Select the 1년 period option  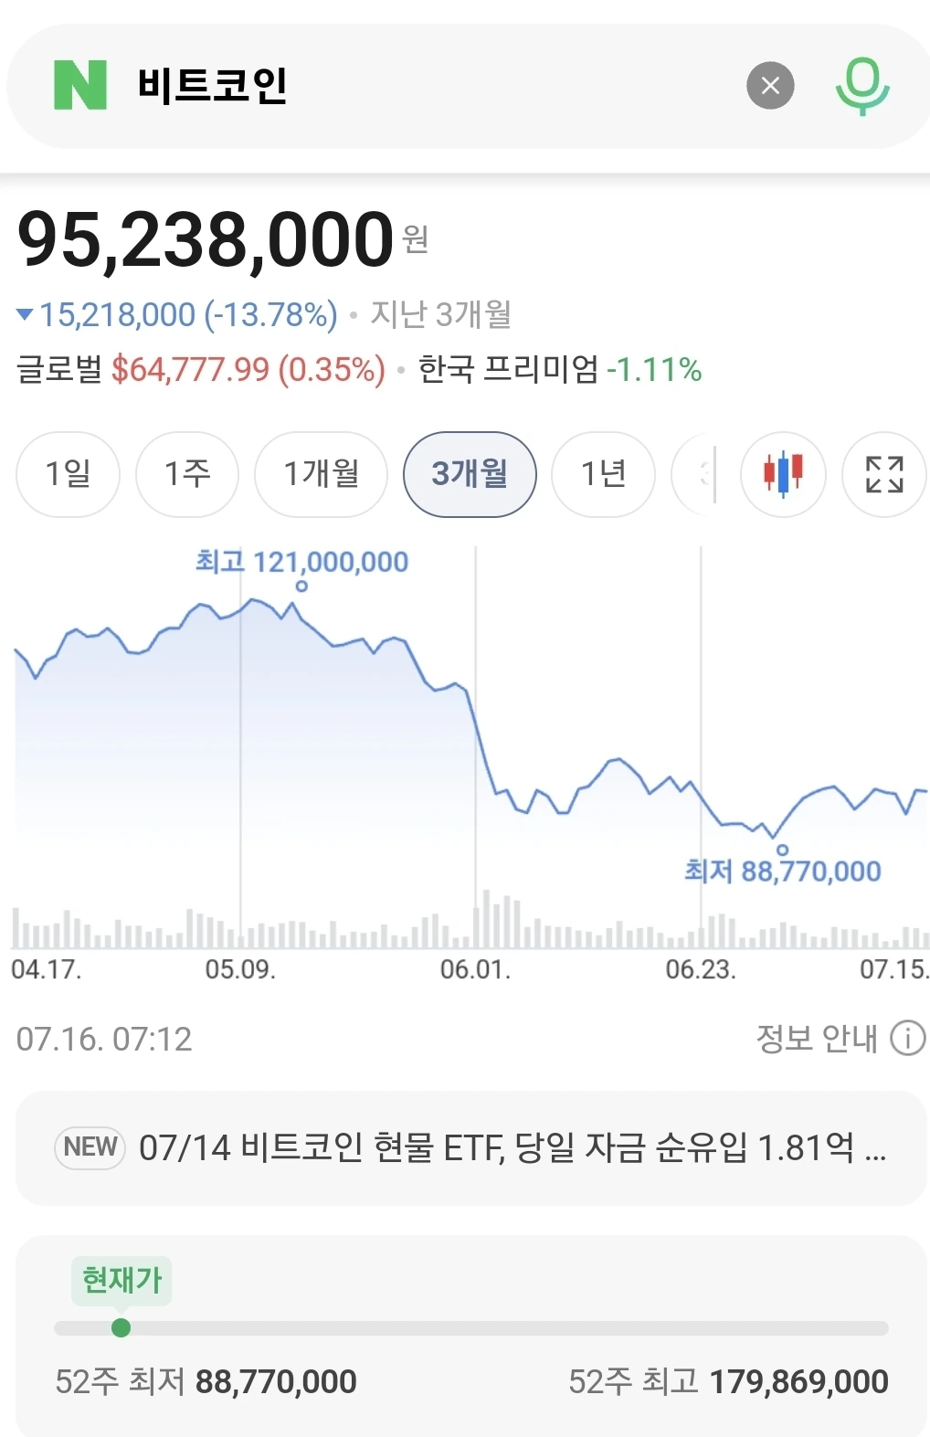(x=604, y=473)
